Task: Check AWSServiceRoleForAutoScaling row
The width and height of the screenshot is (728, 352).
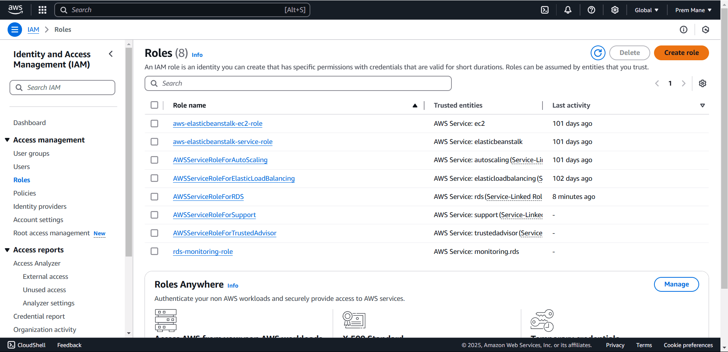Action: coord(154,160)
